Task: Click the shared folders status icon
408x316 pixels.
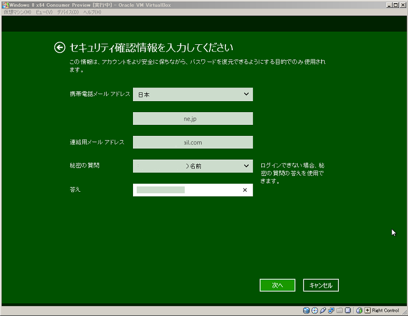Action: tap(339, 310)
